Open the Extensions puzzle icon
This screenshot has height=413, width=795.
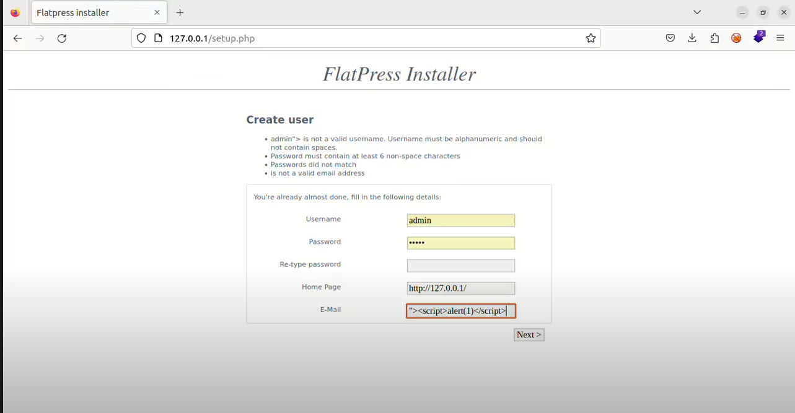(714, 38)
